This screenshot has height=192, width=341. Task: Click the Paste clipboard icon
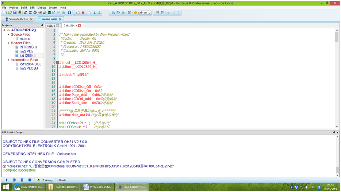pos(178,13)
